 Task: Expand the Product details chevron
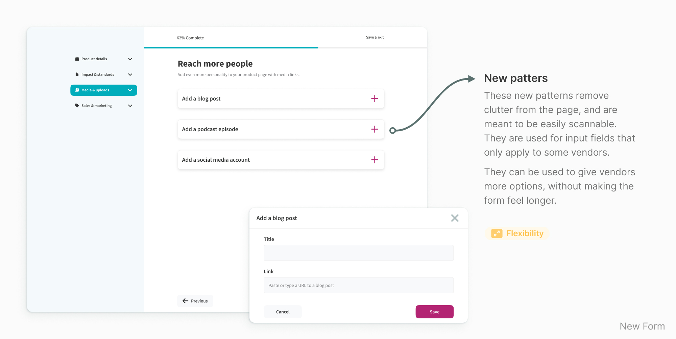[x=130, y=59]
